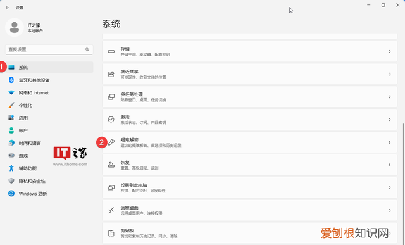
Task: Click the storage drive icon
Action: click(x=111, y=51)
